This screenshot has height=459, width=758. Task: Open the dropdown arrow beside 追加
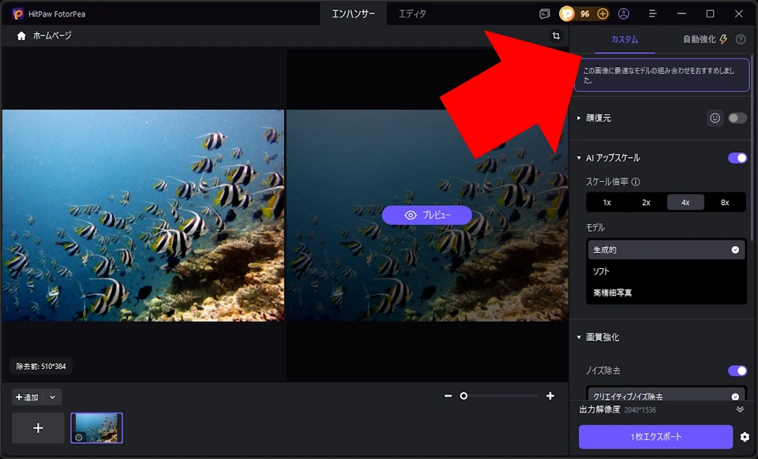52,397
